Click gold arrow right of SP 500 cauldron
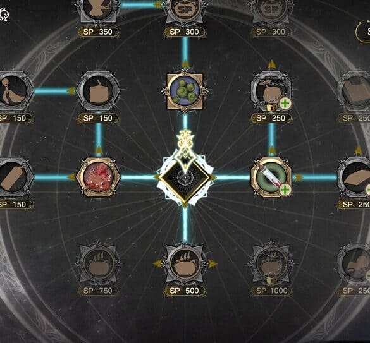The height and width of the screenshot is (343, 370). point(213,263)
